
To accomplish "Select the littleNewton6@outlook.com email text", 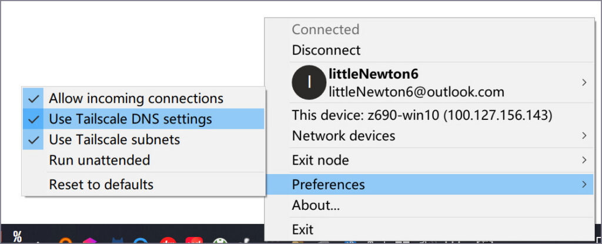I will click(x=416, y=92).
